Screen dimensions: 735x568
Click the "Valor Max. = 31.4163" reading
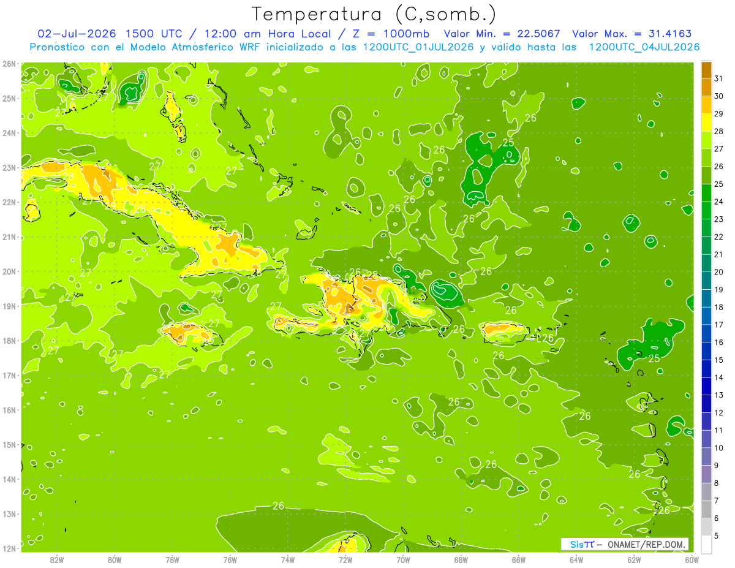click(x=631, y=34)
